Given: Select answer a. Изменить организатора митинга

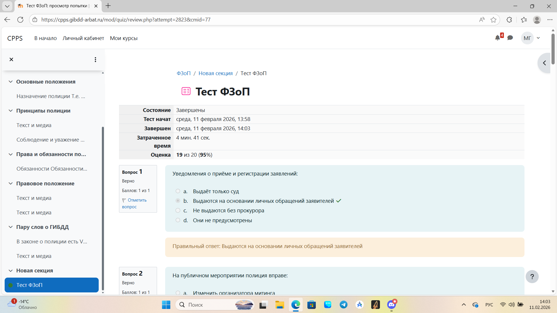Looking at the screenshot, I should coord(178,293).
